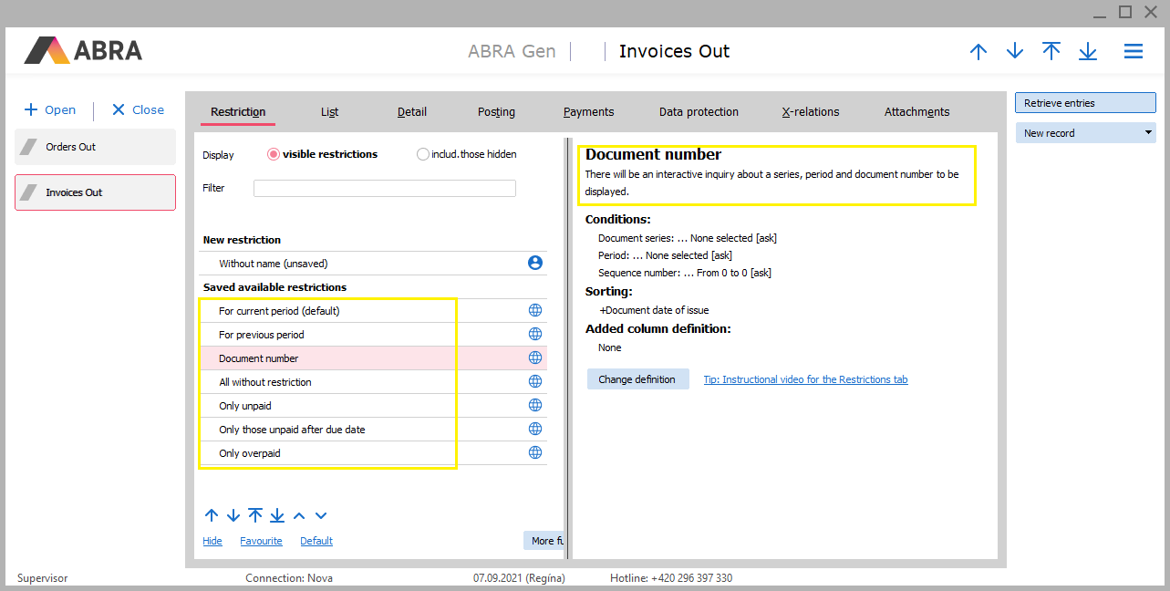Image resolution: width=1170 pixels, height=591 pixels.
Task: Open instructional video tip link
Action: [805, 379]
